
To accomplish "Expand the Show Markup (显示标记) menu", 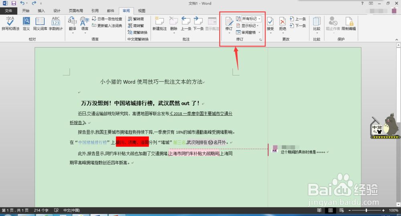I will 247,26.
